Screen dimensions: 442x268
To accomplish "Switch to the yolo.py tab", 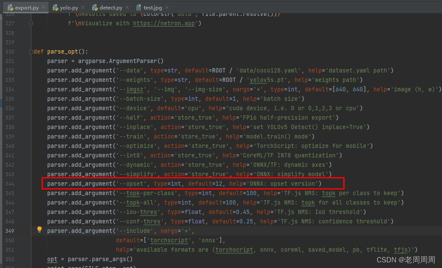I will (x=69, y=8).
